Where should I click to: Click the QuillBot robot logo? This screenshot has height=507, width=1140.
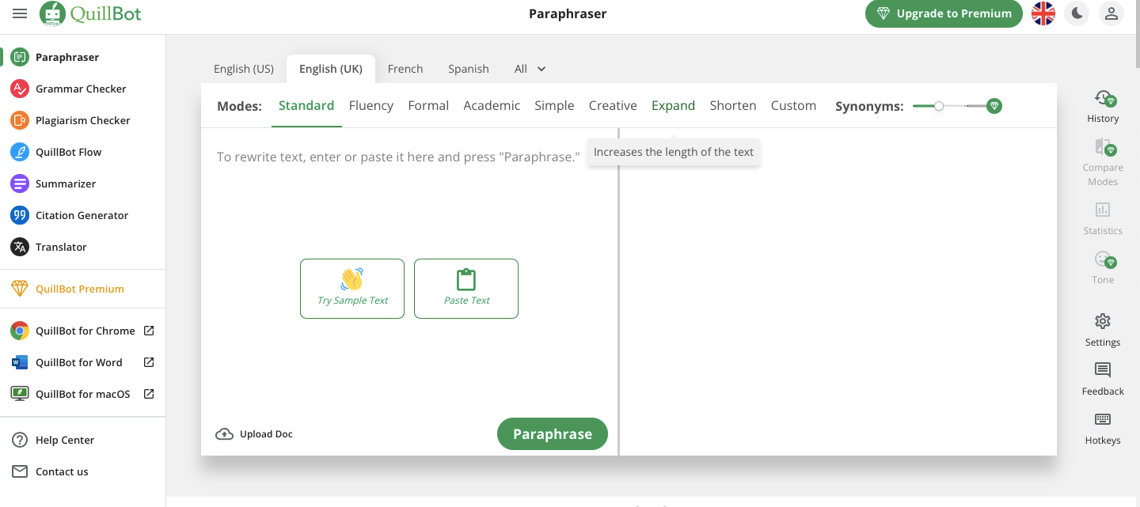[x=52, y=13]
